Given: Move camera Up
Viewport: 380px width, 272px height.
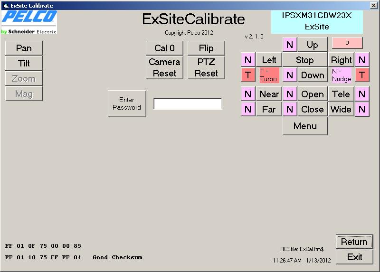Looking at the screenshot, I should 313,45.
